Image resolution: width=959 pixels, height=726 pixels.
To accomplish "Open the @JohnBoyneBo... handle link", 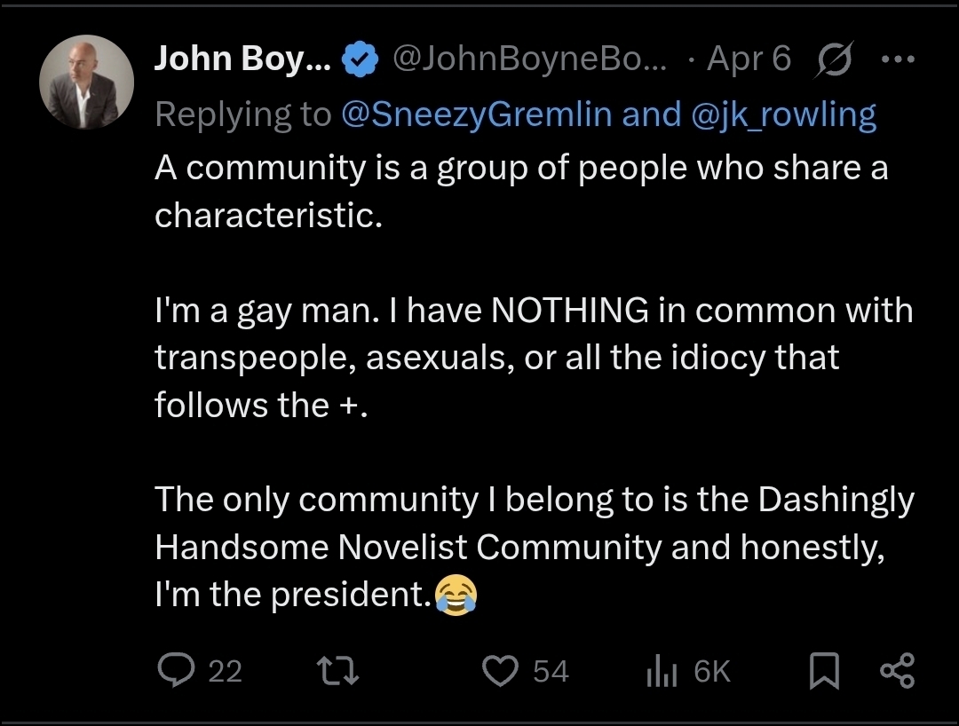I will [x=528, y=59].
